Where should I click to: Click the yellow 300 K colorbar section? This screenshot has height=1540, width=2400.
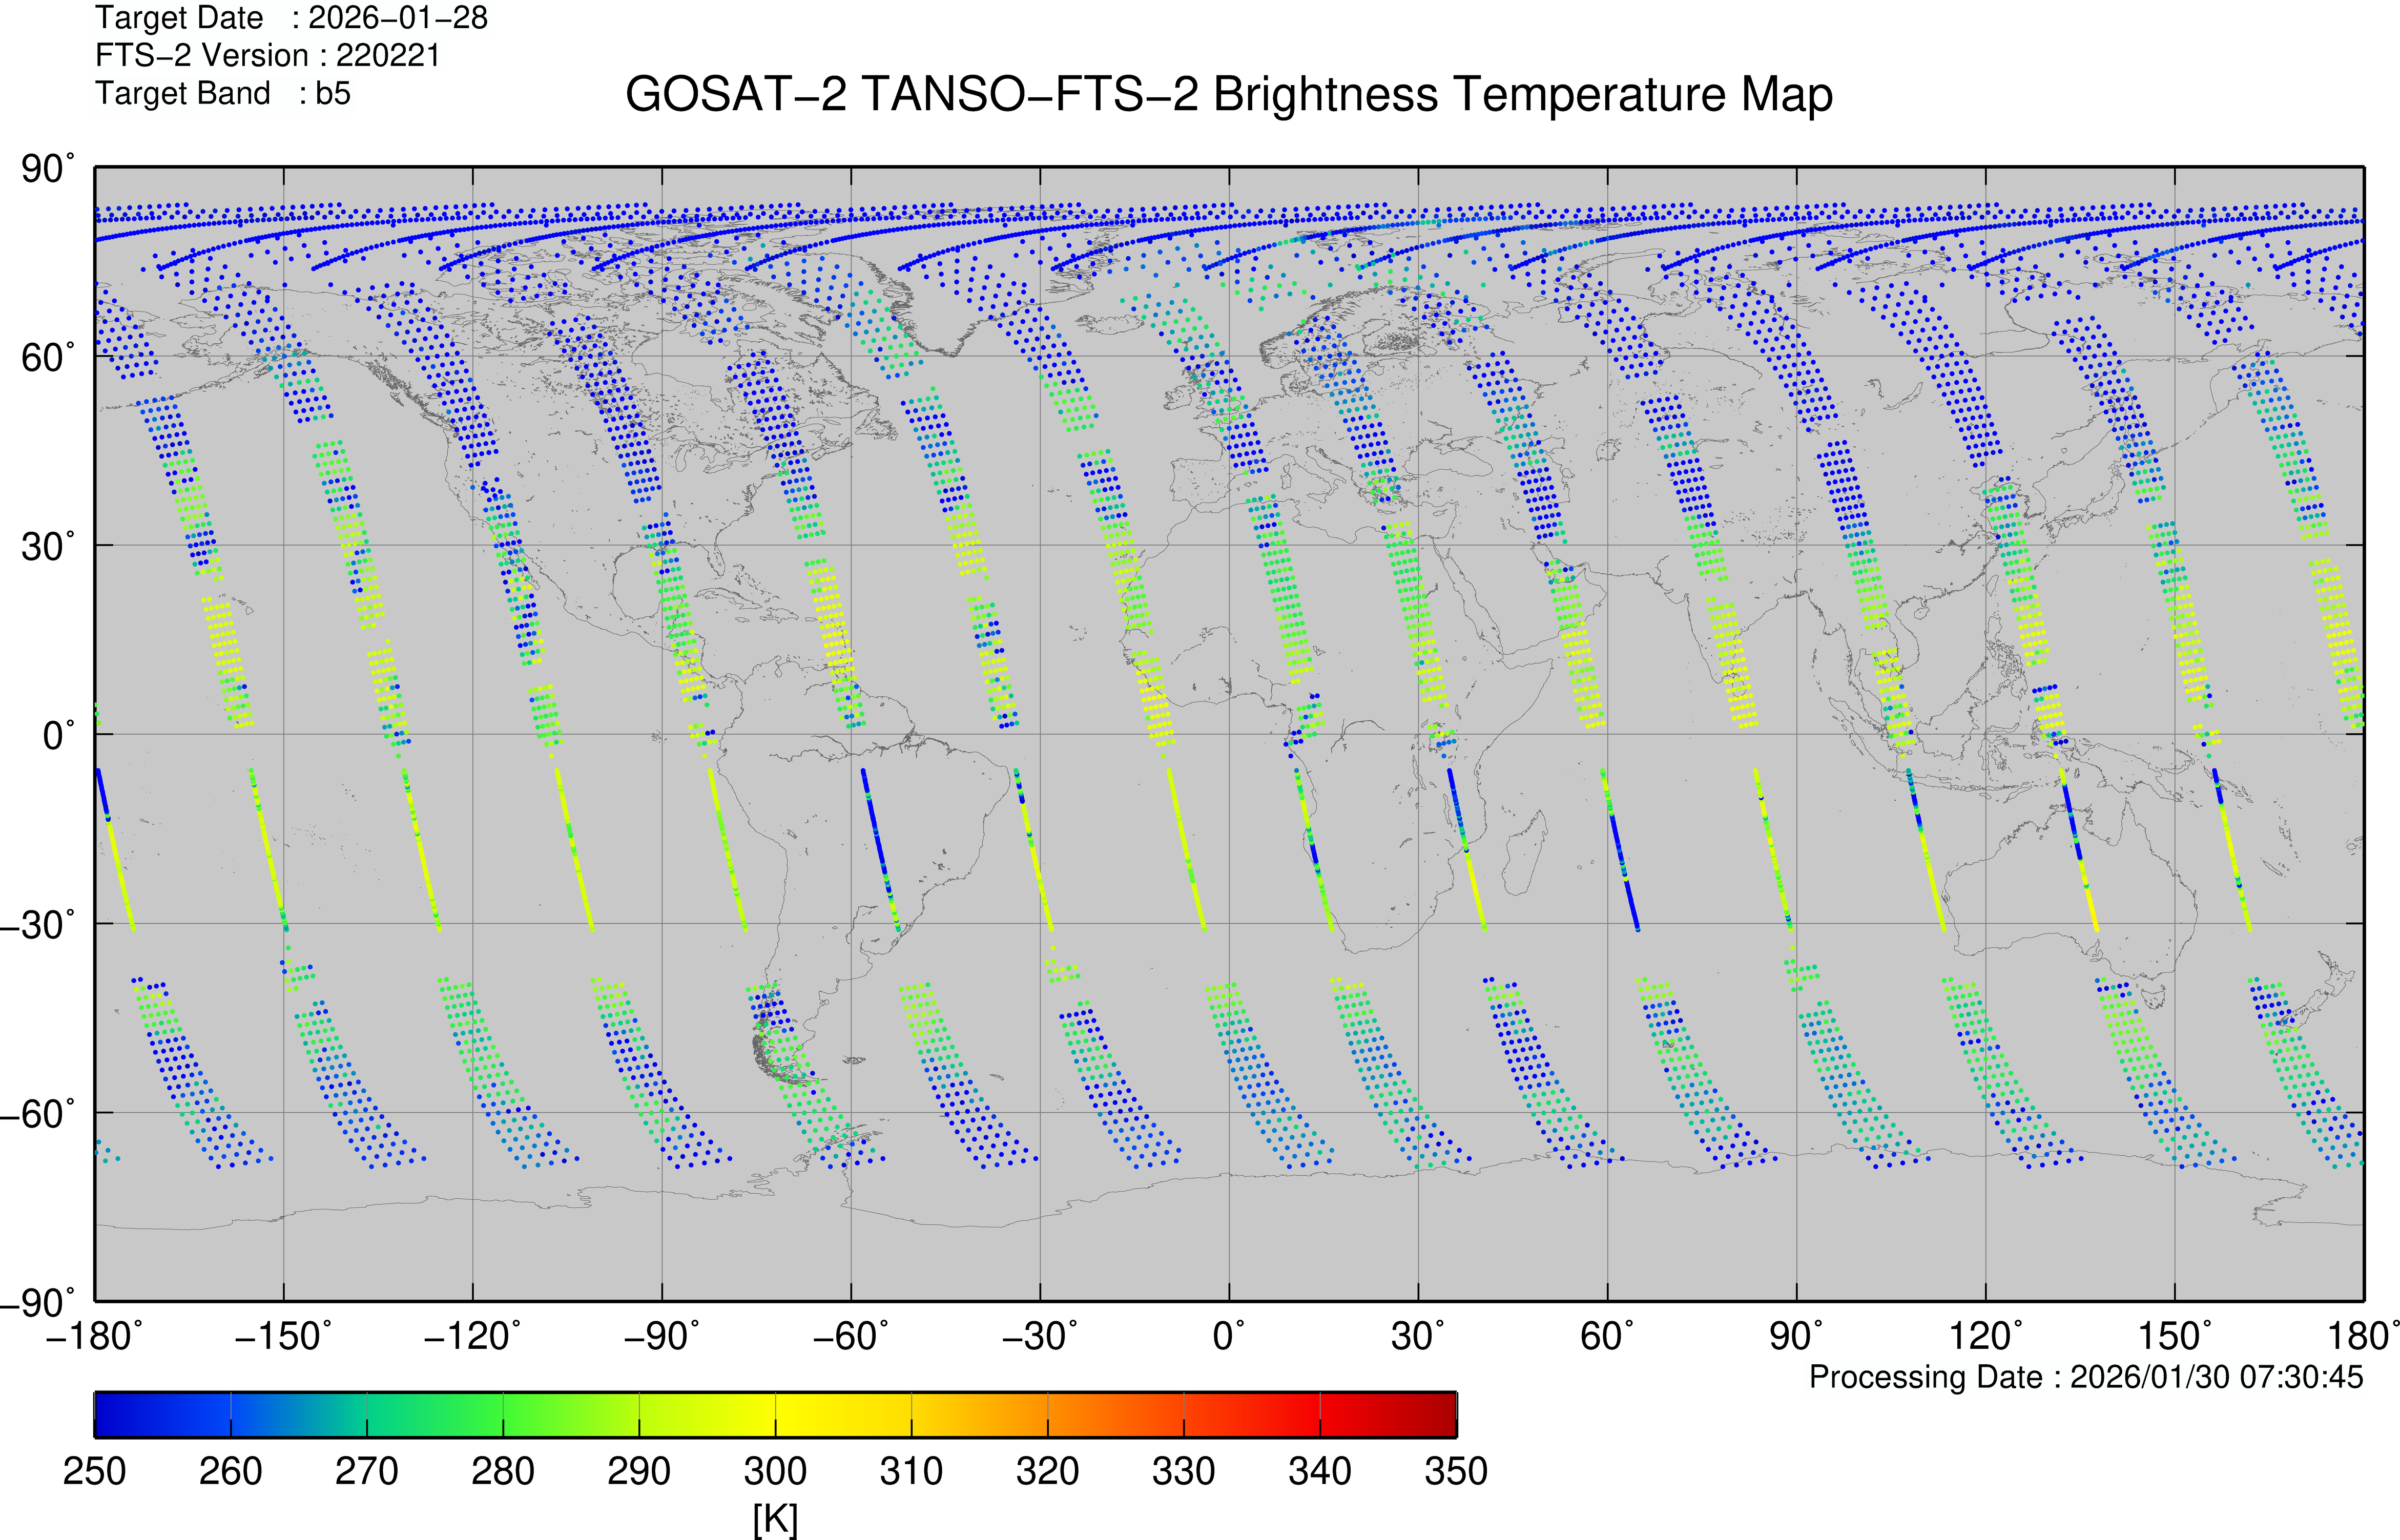776,1414
